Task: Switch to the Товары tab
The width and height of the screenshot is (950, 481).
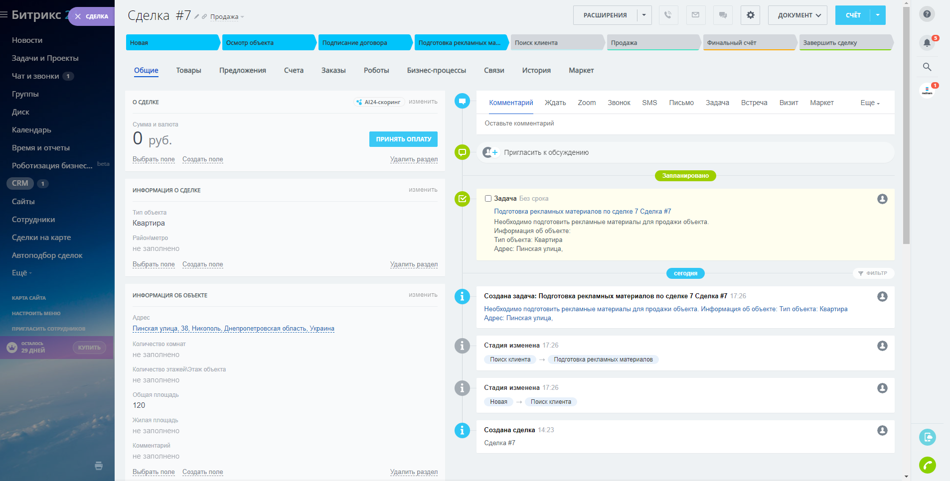Action: [x=188, y=71]
